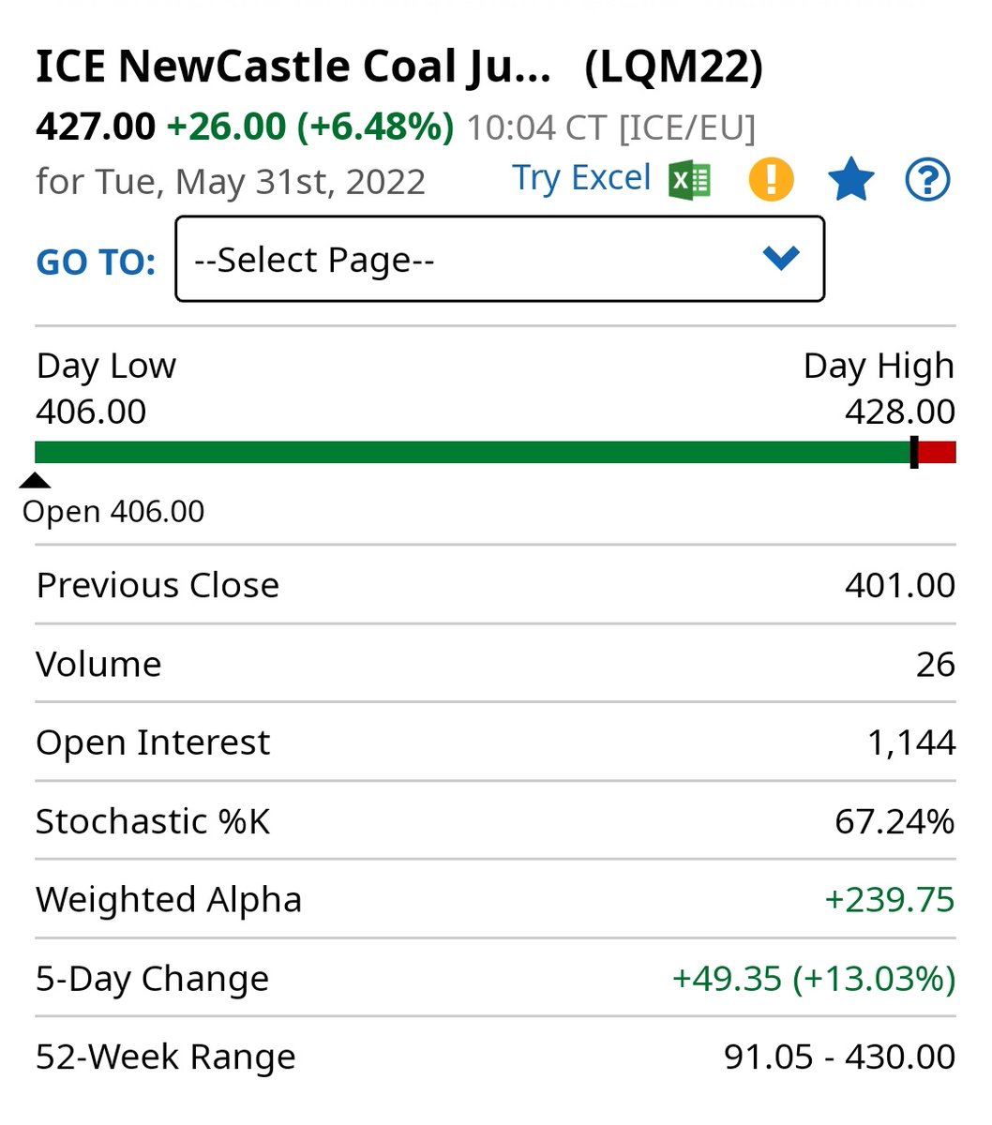The height and width of the screenshot is (1125, 992).
Task: Click the Day Low value 406.00
Action: pos(91,412)
